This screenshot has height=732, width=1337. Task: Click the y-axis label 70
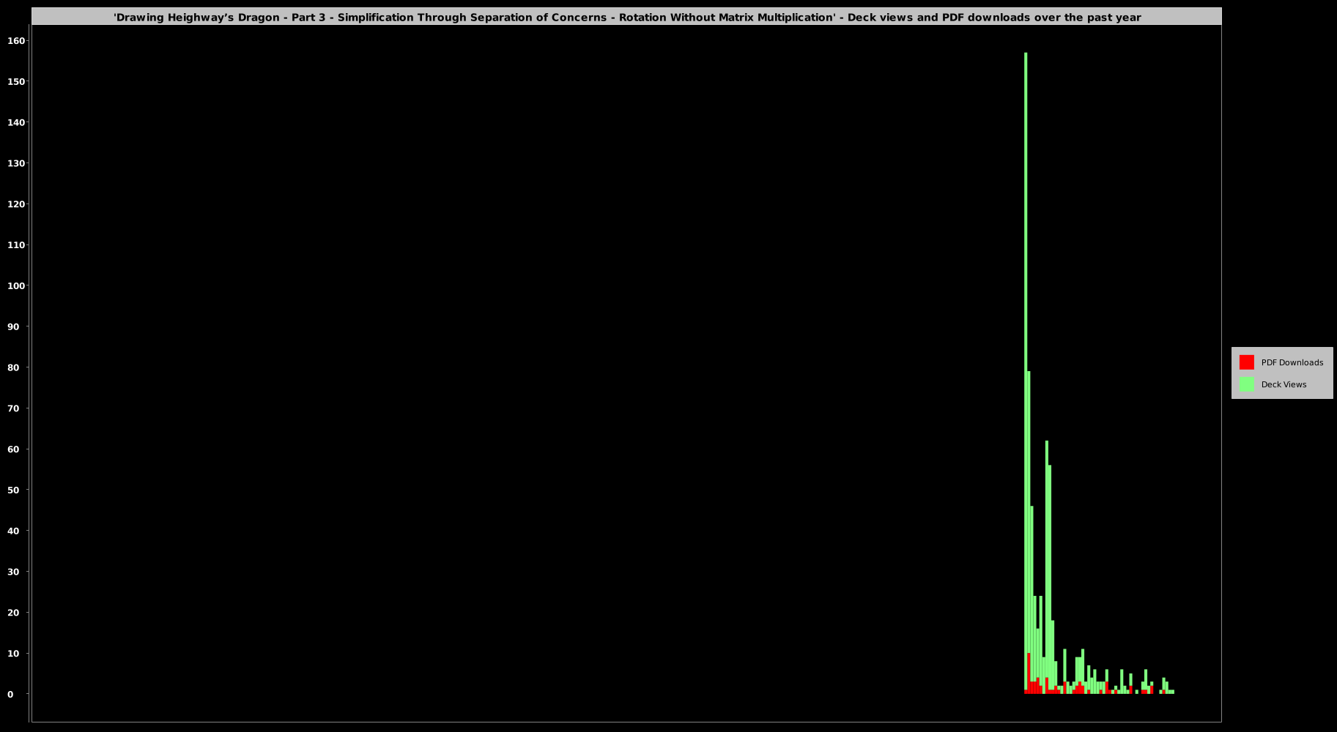[13, 408]
